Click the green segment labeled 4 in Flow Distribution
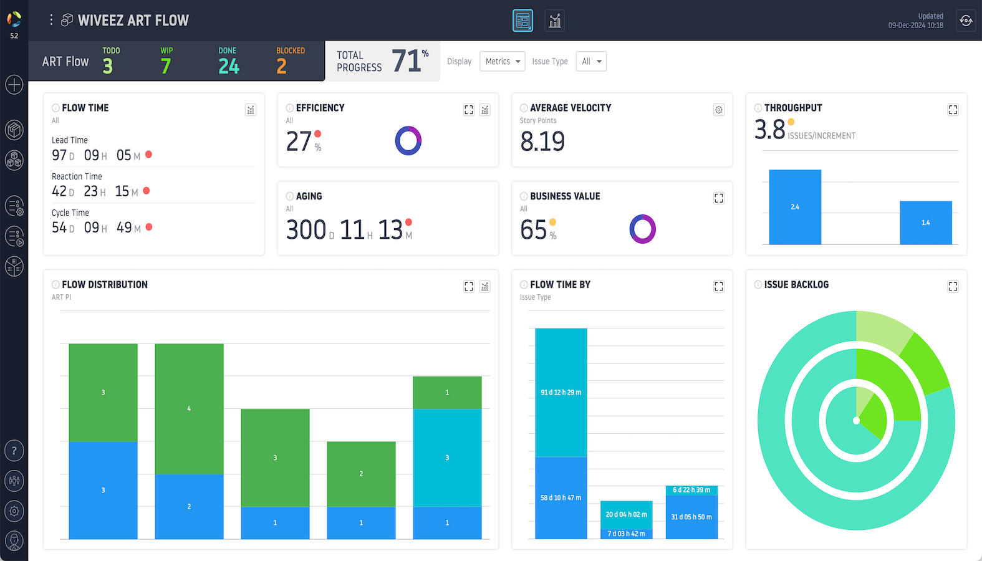This screenshot has height=561, width=982. [189, 409]
